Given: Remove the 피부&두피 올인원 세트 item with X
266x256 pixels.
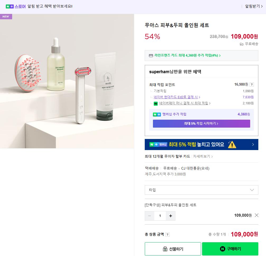Looking at the screenshot, I should 256,215.
